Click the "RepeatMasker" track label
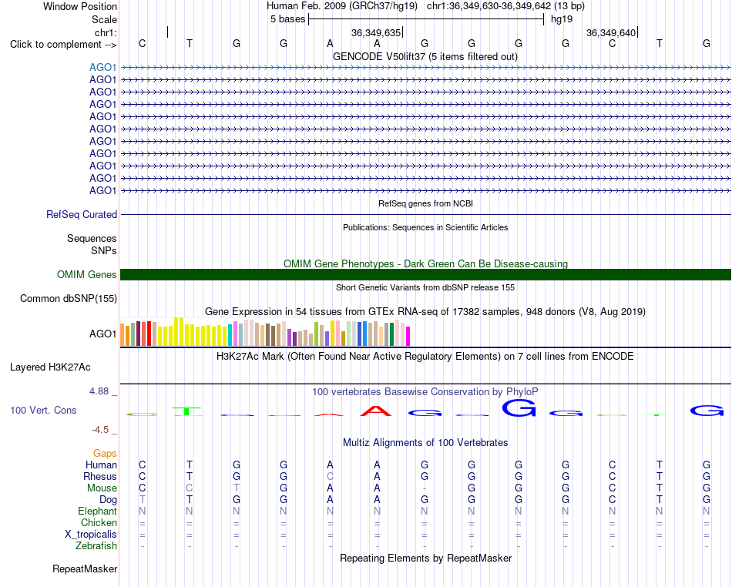The height and width of the screenshot is (587, 732). click(85, 569)
